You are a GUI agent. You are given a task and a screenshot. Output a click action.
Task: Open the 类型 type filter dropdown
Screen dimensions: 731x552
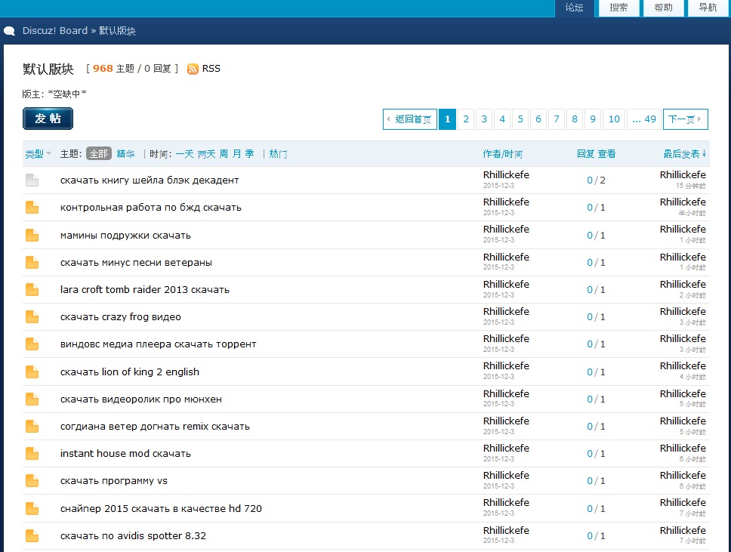point(38,154)
